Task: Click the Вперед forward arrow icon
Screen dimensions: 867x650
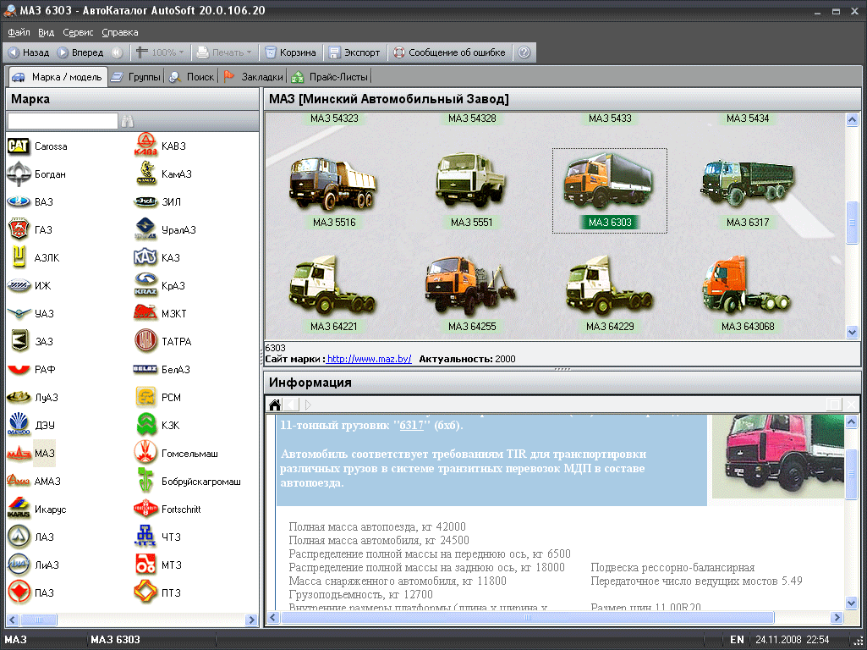Action: click(63, 52)
